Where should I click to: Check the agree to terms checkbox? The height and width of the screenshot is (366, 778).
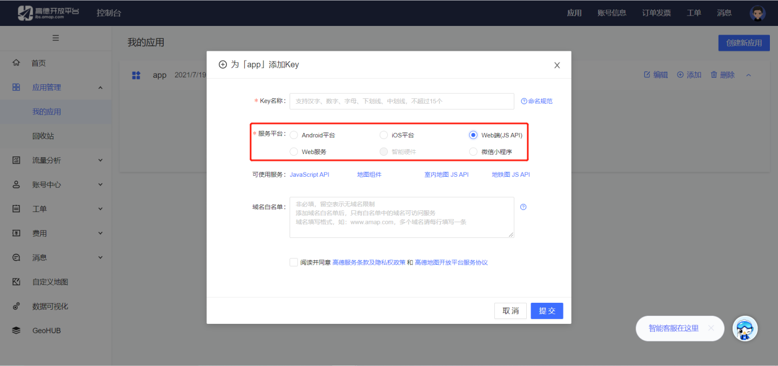pyautogui.click(x=294, y=262)
